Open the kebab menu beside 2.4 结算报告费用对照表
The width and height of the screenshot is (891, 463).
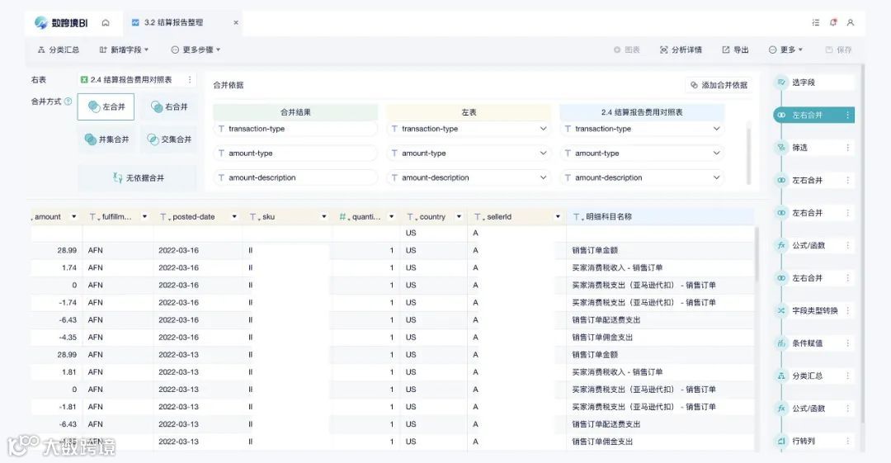[x=190, y=80]
